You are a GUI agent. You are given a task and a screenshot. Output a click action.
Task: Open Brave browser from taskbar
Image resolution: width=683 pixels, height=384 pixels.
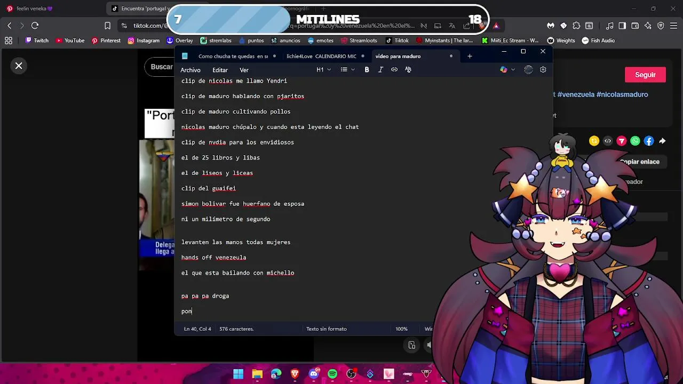pyautogui.click(x=295, y=374)
